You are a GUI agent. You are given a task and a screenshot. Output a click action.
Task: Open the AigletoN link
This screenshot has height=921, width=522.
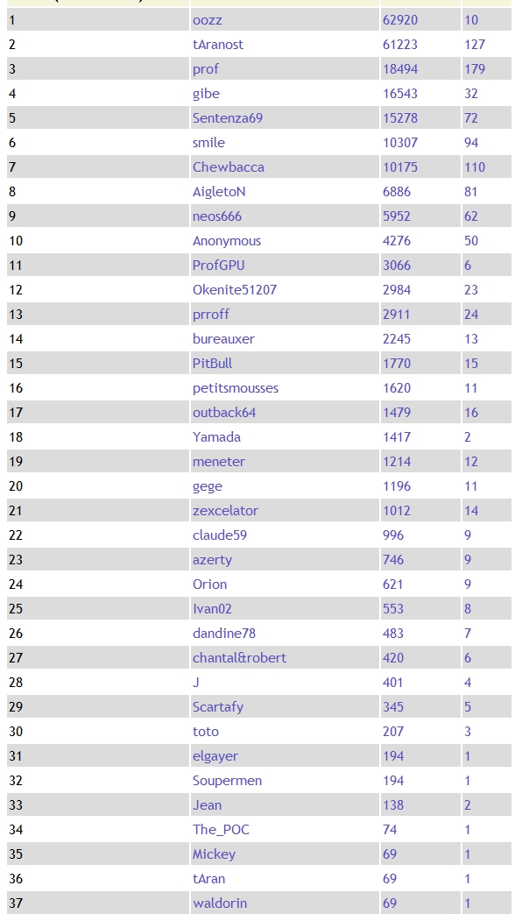coord(219,192)
